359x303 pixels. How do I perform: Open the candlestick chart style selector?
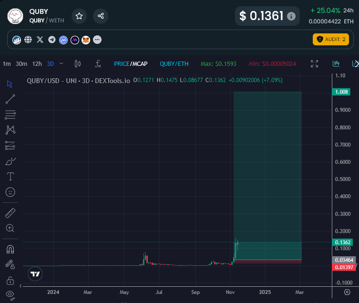pos(78,64)
